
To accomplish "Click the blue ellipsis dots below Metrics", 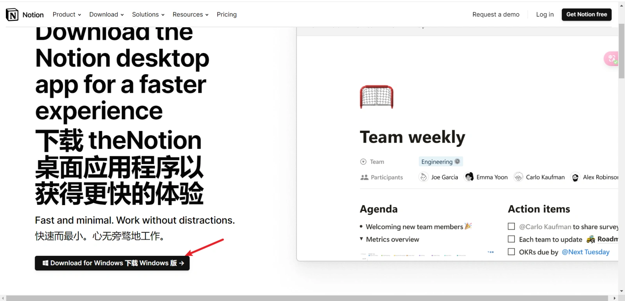I will [x=491, y=252].
